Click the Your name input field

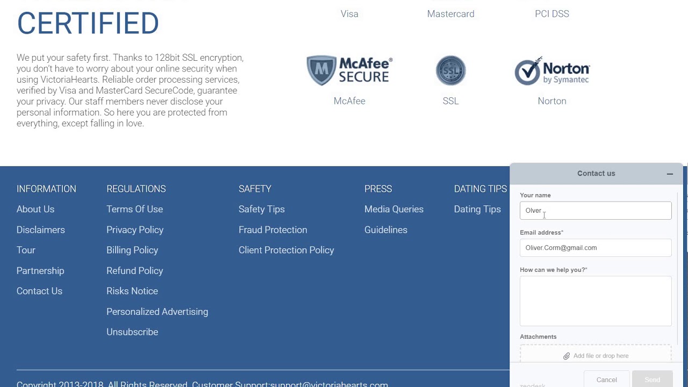pos(596,211)
